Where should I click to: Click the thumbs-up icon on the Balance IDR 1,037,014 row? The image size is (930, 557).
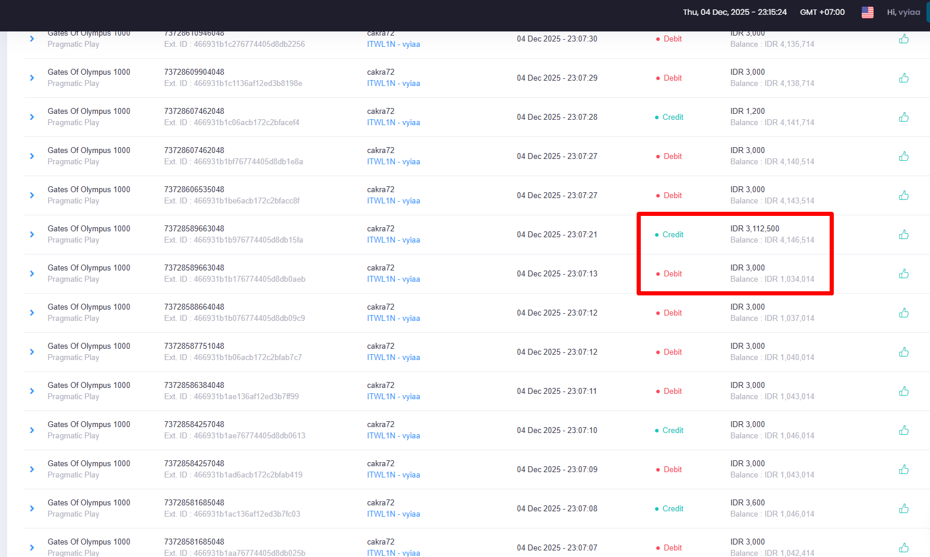903,313
